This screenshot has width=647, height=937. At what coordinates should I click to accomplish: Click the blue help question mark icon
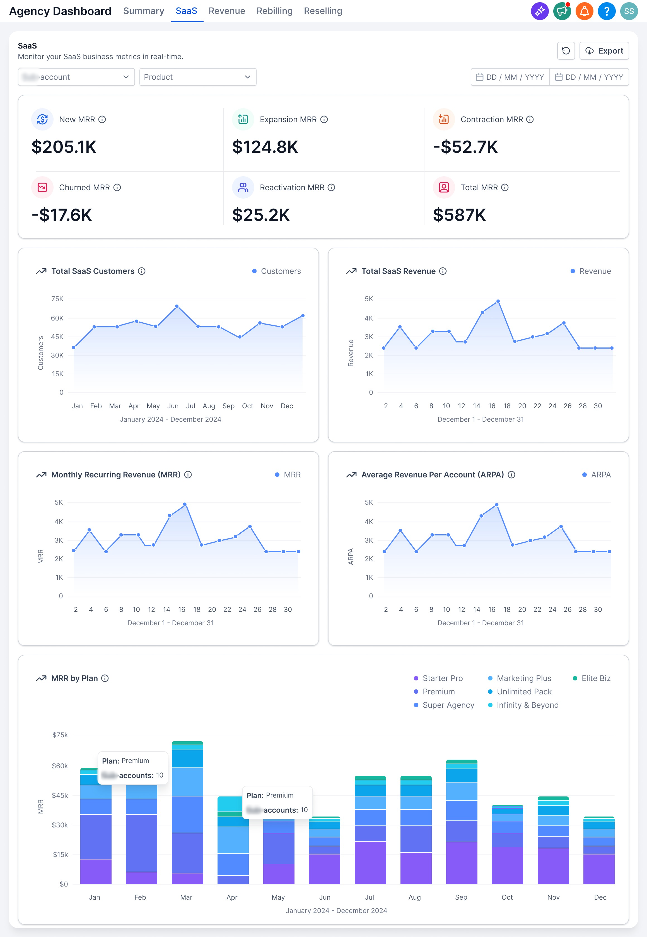(x=607, y=11)
